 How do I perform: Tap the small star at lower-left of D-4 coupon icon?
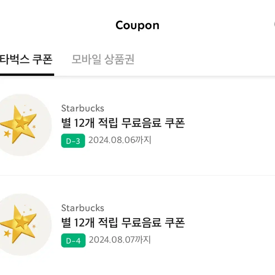click(7, 234)
